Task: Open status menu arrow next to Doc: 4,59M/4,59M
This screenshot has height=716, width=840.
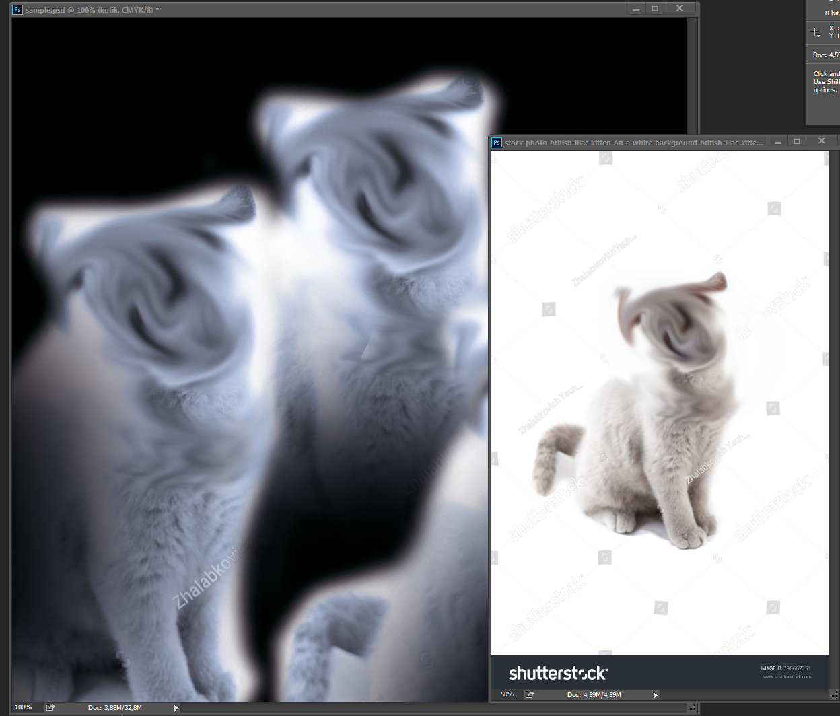Action: click(x=655, y=695)
